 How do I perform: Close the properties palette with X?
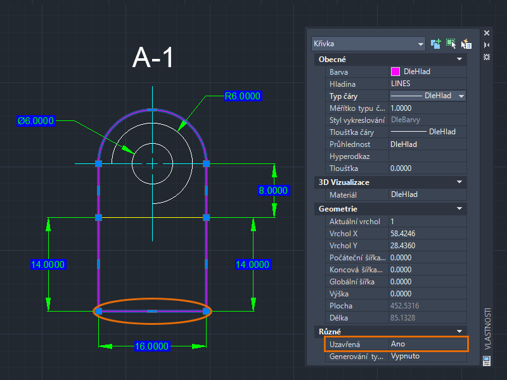pyautogui.click(x=487, y=32)
